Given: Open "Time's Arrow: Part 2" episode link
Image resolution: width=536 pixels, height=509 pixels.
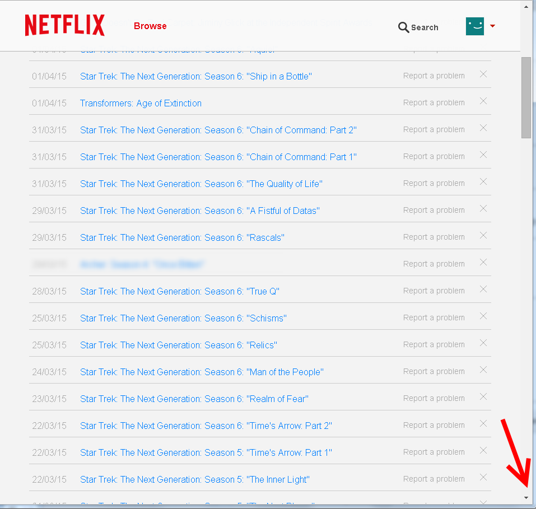Looking at the screenshot, I should (x=206, y=426).
